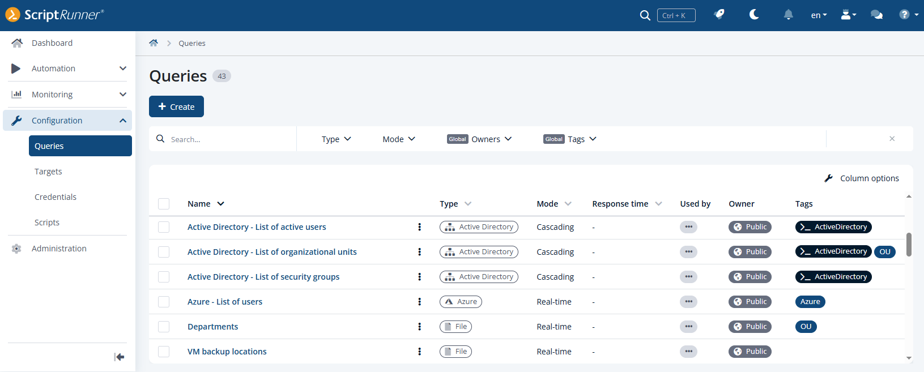Open notifications bell icon
924x372 pixels.
pos(788,15)
